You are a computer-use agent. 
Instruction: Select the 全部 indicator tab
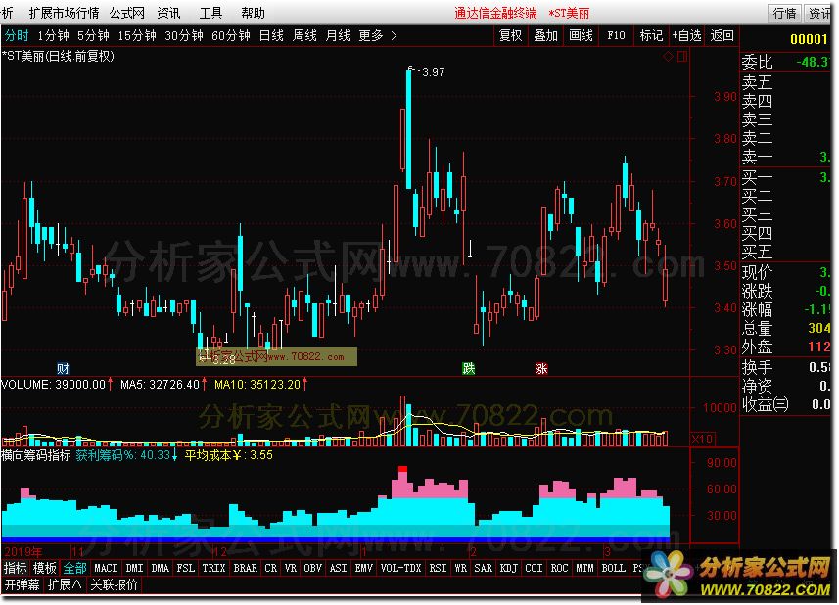point(74,568)
